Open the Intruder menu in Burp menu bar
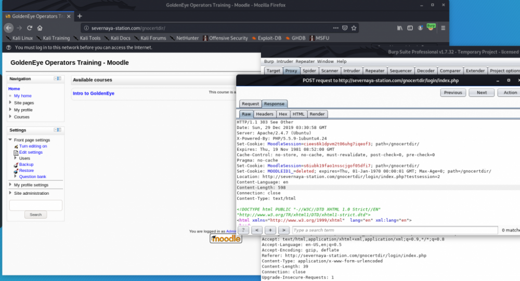The width and height of the screenshot is (520, 281). (285, 61)
